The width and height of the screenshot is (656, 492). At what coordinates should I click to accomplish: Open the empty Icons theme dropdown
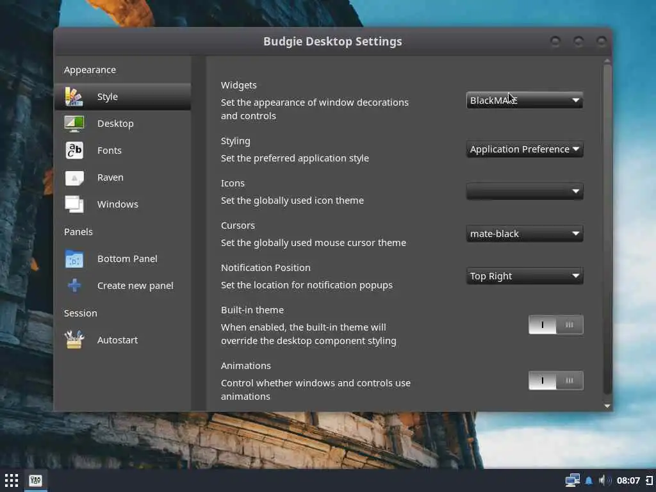[525, 191]
